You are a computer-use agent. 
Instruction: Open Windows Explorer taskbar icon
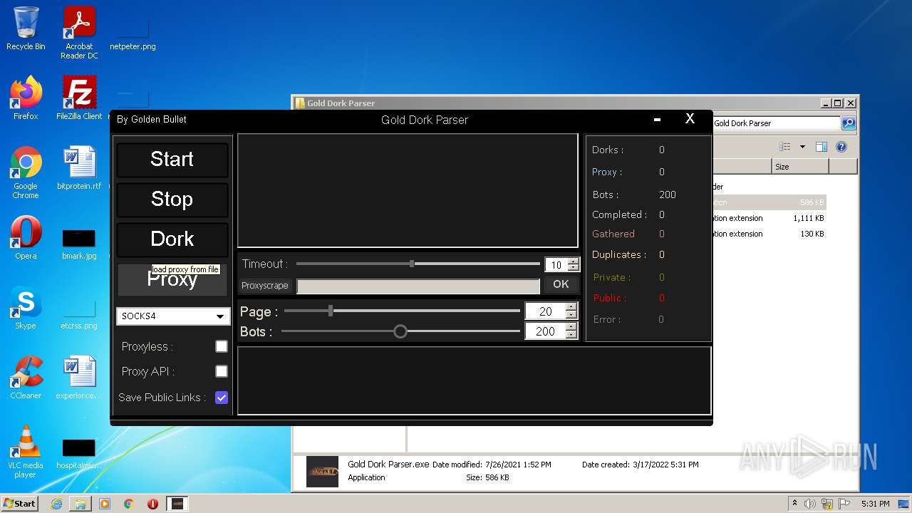click(x=81, y=504)
